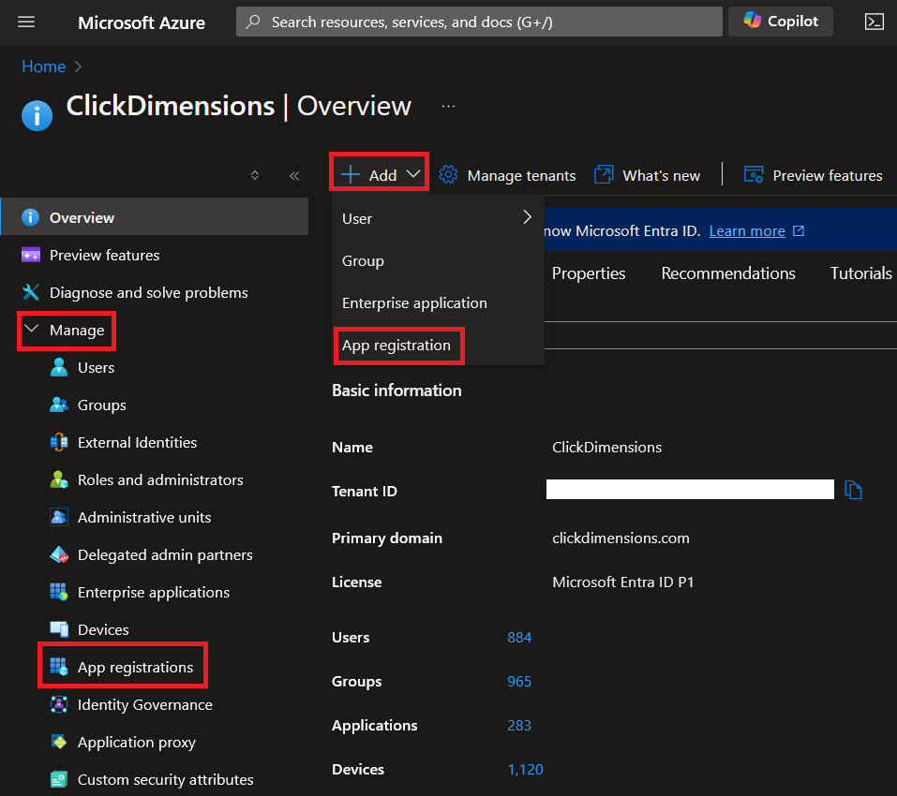Open the 1,120 Devices count link
This screenshot has height=796, width=897.
pyautogui.click(x=525, y=769)
